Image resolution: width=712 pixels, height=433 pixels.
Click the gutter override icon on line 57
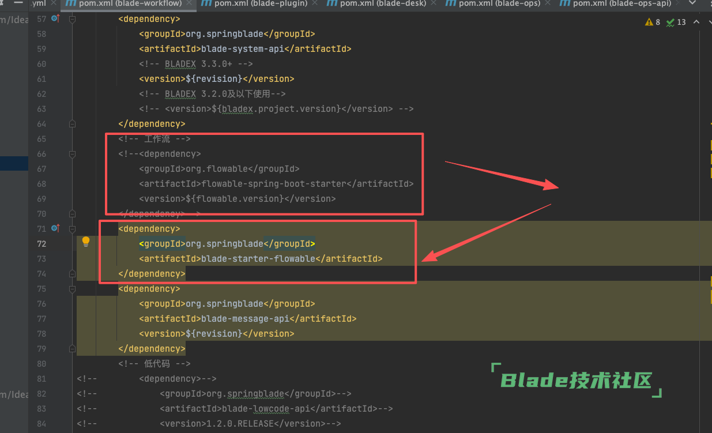(x=55, y=19)
